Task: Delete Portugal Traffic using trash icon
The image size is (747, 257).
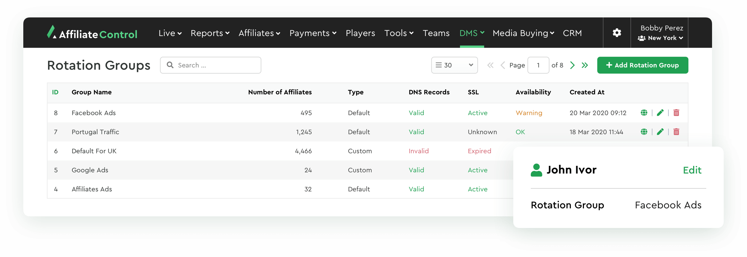Action: click(676, 132)
